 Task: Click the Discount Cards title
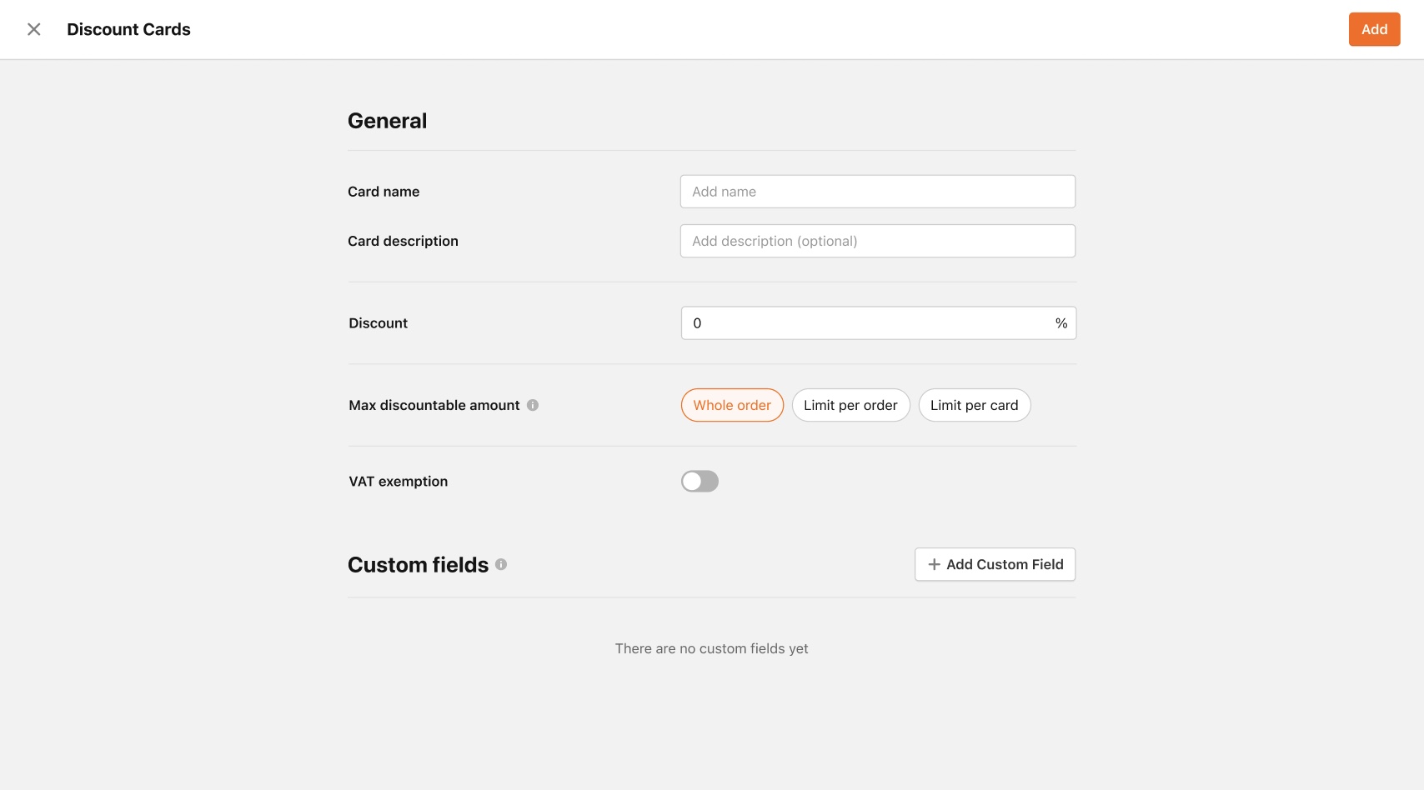pos(128,29)
